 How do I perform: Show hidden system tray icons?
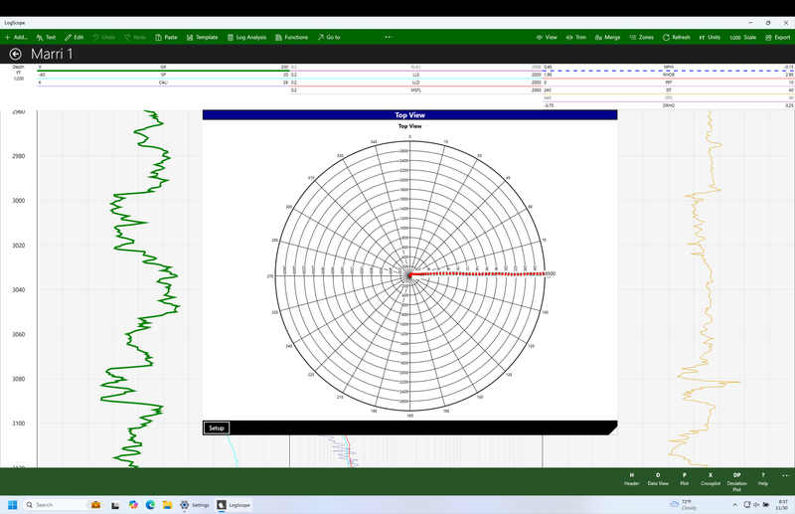(734, 505)
